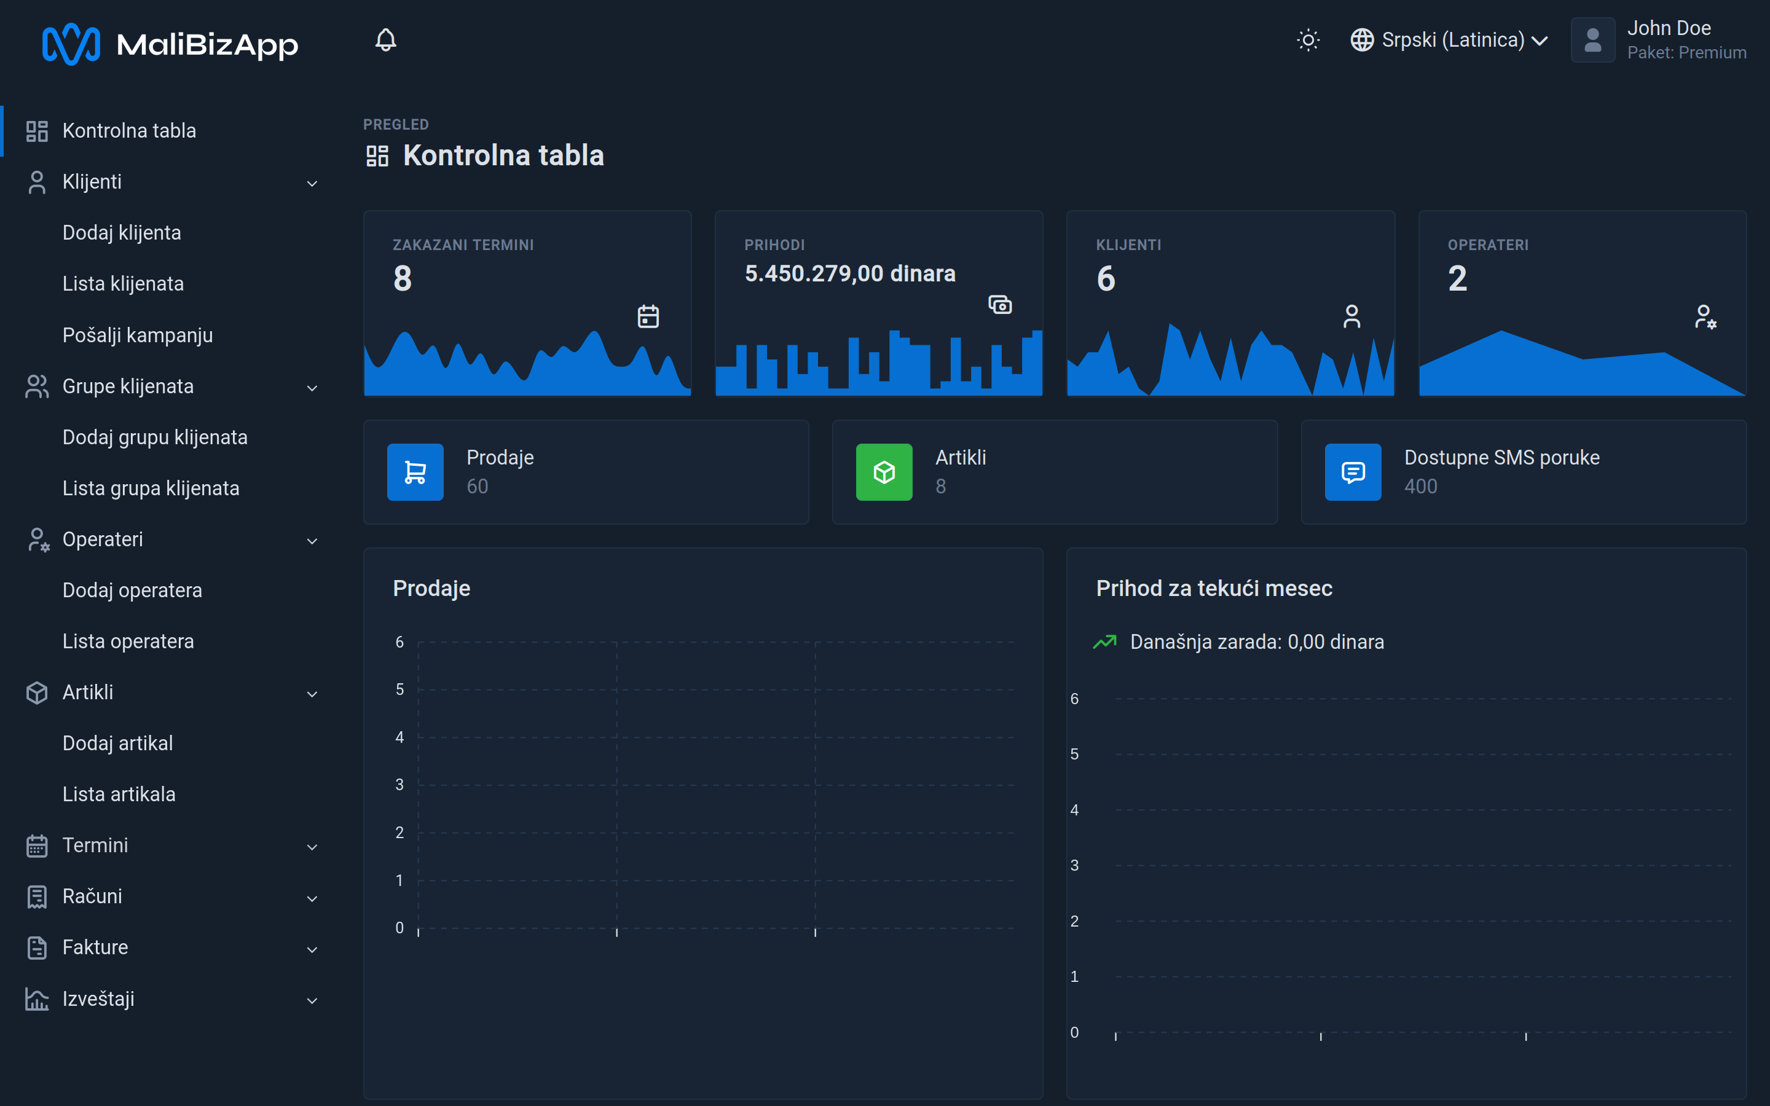Screen dimensions: 1770x1106
Task: Click the Operateri card count 2
Action: [x=1458, y=279]
